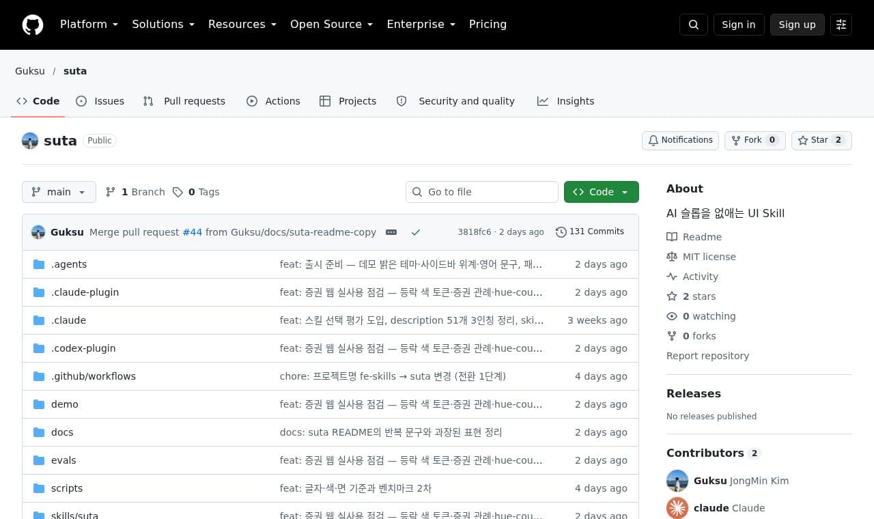Click the GitHub logo home icon
Screen dimensions: 874x519
click(x=33, y=25)
